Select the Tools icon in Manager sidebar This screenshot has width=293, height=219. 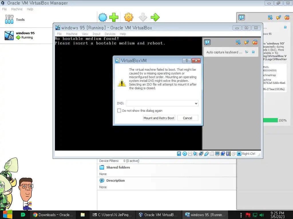(x=9, y=19)
